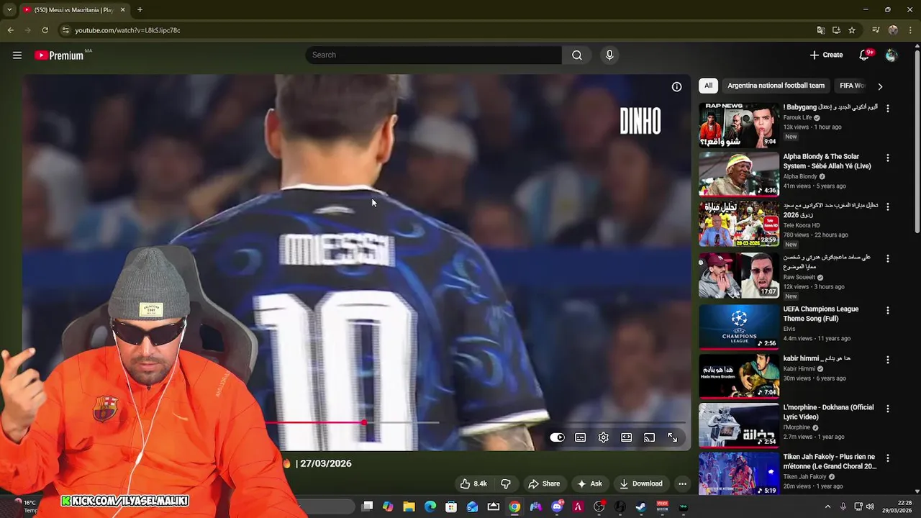Click the Ask button
Image resolution: width=921 pixels, height=518 pixels.
tap(590, 483)
